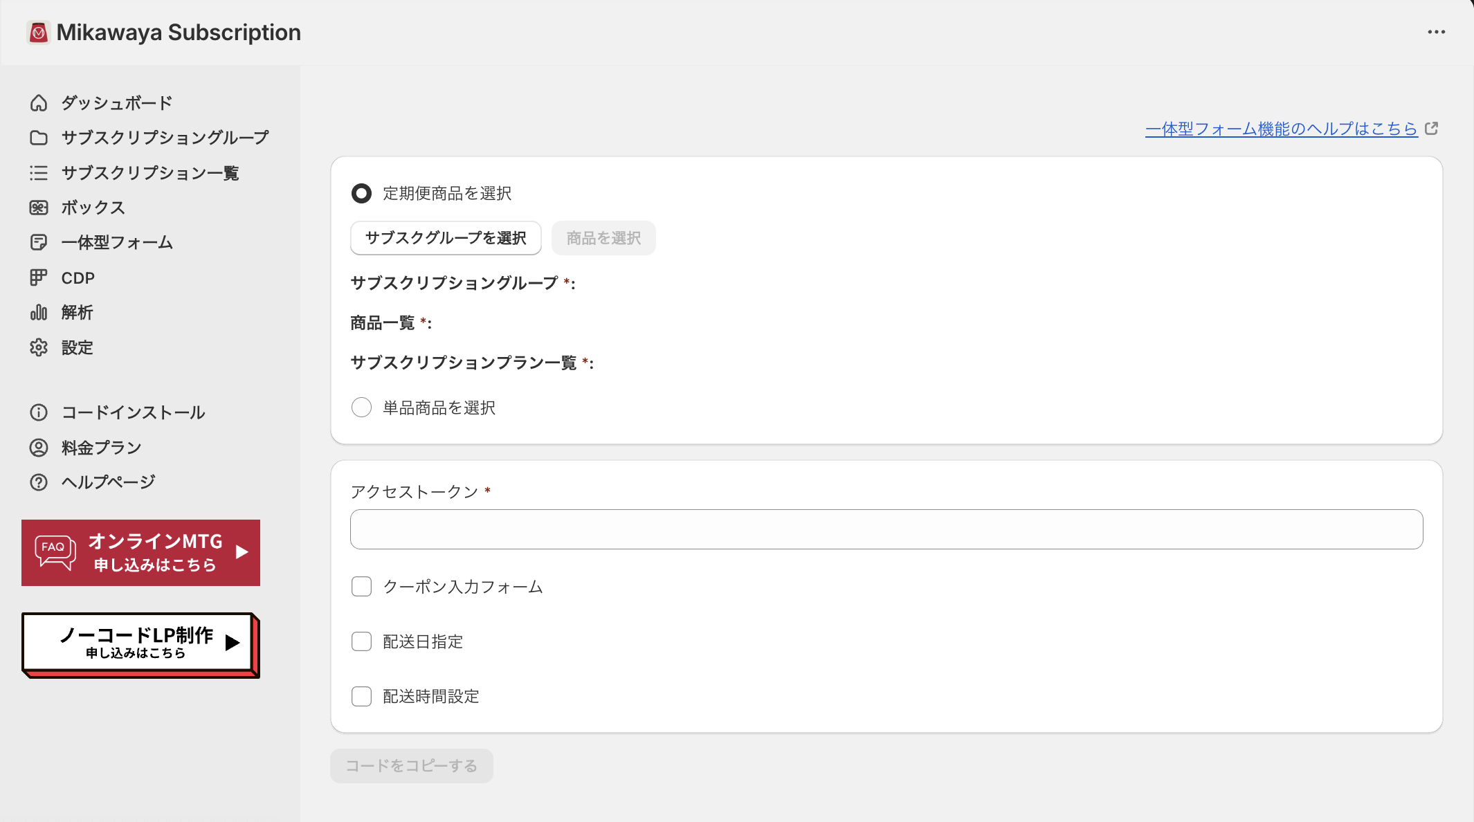Go to コードインストール menu item

133,412
